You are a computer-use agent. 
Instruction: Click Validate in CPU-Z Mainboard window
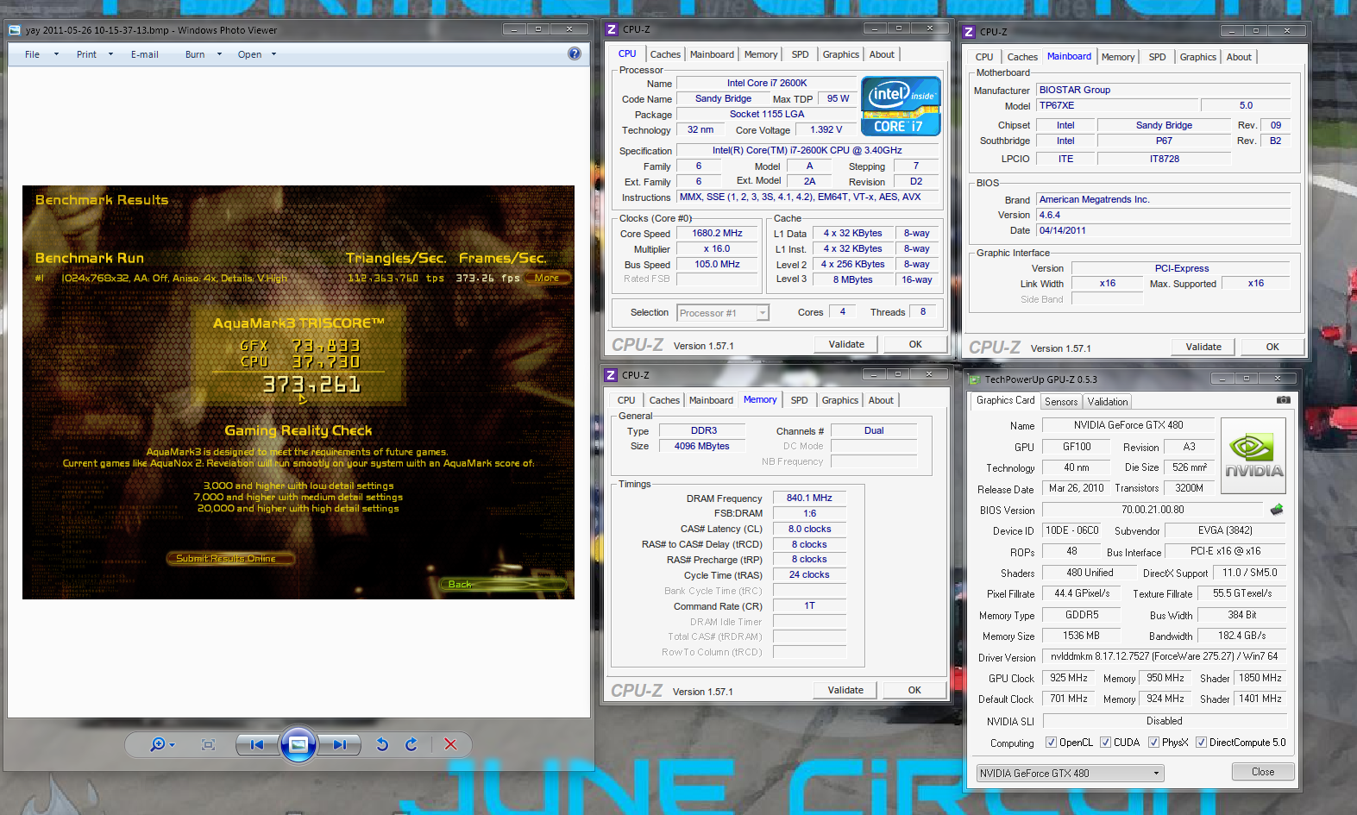1203,347
